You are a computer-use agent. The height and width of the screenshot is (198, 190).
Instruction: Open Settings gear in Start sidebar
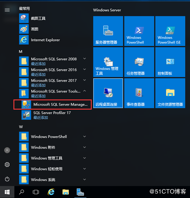[x=7, y=164]
